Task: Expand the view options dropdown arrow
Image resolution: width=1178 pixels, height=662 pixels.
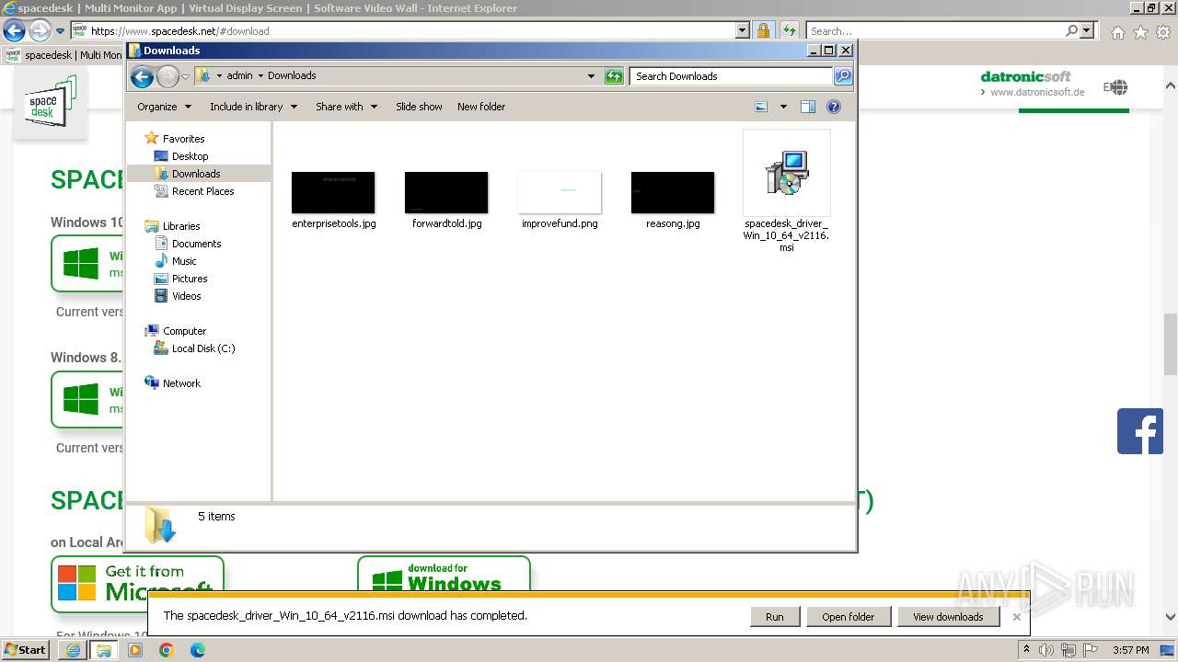Action: coord(783,107)
